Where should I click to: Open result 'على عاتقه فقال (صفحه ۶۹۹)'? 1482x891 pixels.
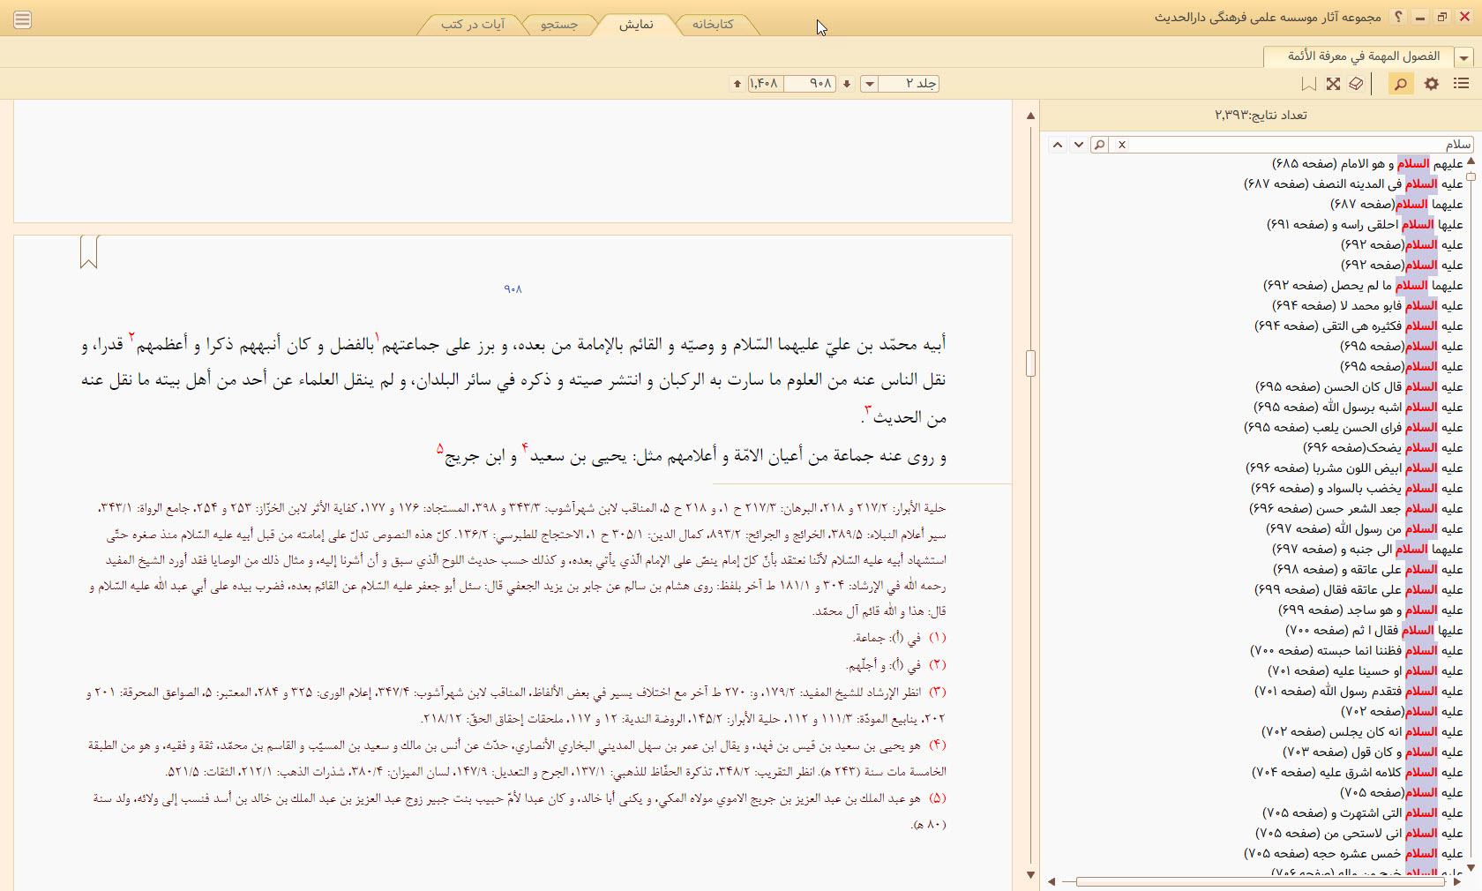[1358, 589]
